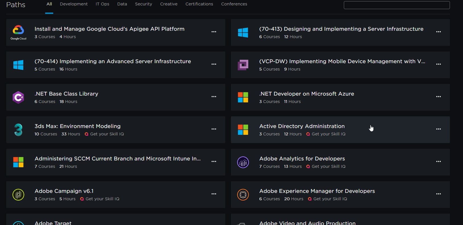Click the Google Cloud logo icon

pyautogui.click(x=18, y=32)
